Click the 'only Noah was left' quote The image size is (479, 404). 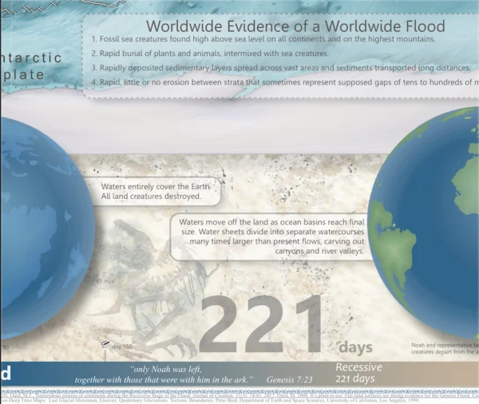coord(164,374)
